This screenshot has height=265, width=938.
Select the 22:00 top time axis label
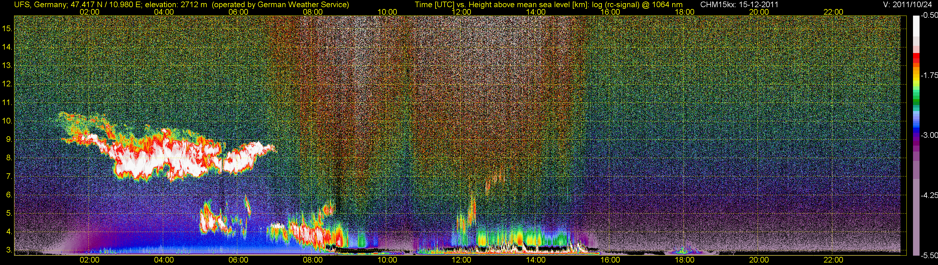click(x=834, y=12)
